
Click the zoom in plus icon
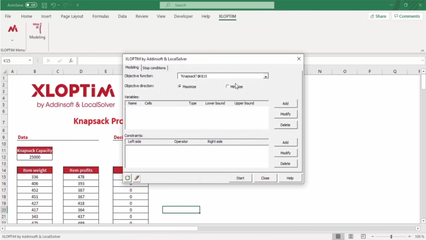(x=410, y=236)
